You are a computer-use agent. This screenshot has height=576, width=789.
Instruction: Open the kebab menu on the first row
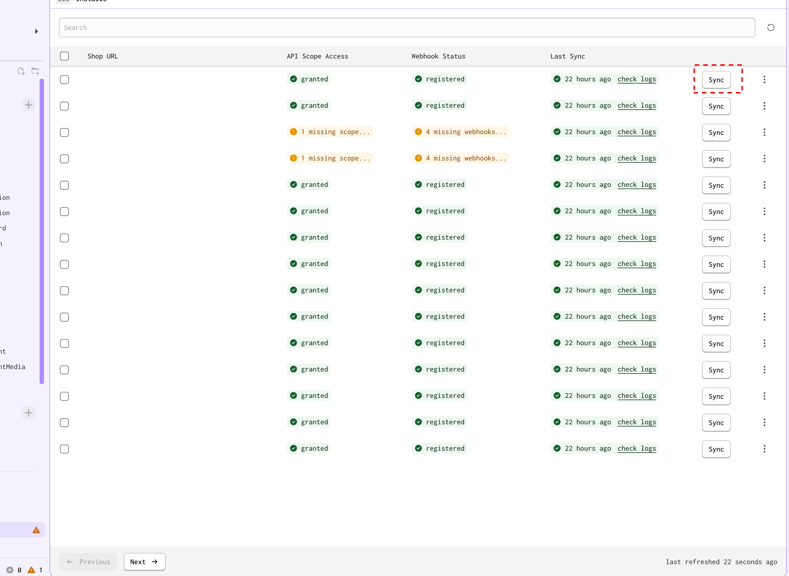[x=764, y=79]
